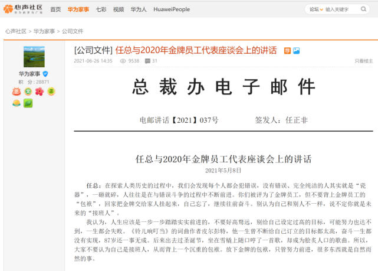Open the 首页 nav item
The width and height of the screenshot is (378, 271).
click(x=55, y=9)
